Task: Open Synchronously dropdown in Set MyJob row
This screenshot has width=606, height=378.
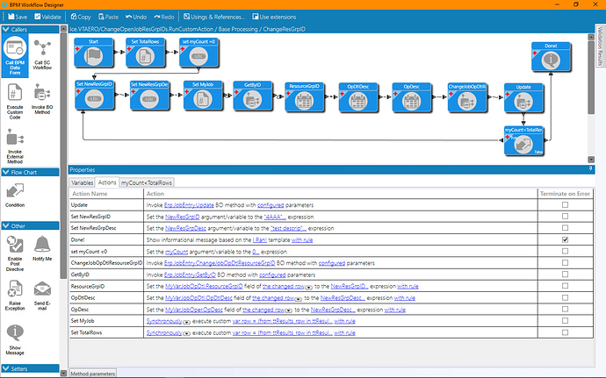Action: (187, 322)
